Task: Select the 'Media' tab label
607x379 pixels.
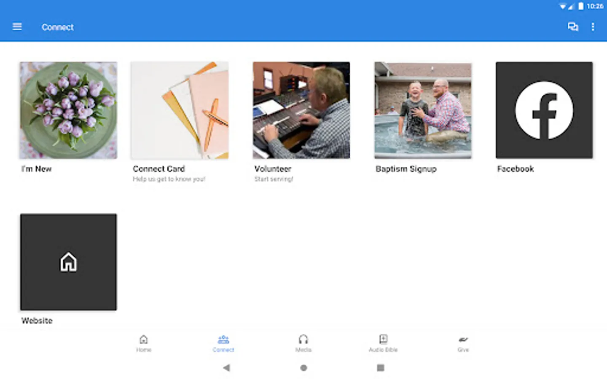Action: [x=303, y=350]
